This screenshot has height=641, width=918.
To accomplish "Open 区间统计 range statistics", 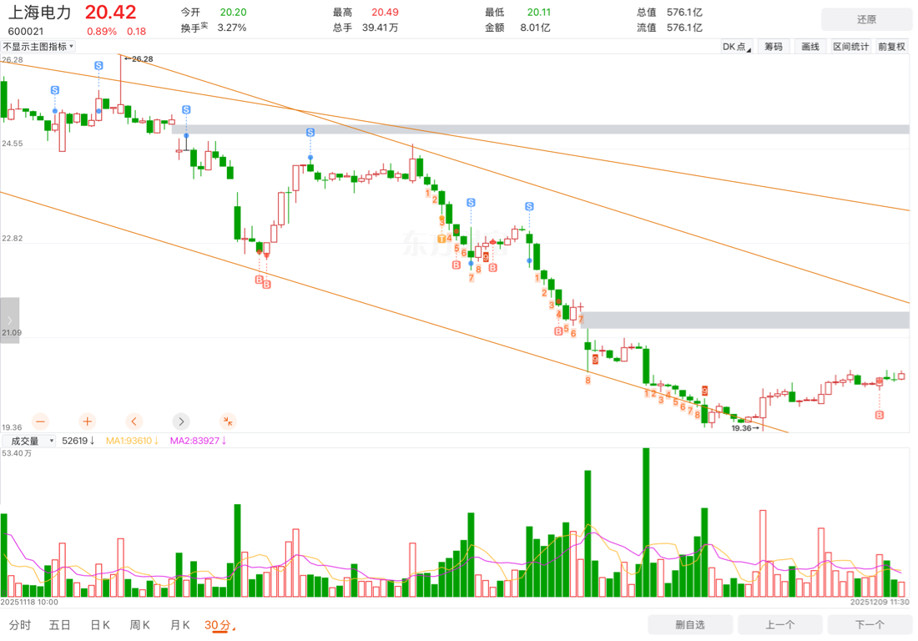I will 851,47.
